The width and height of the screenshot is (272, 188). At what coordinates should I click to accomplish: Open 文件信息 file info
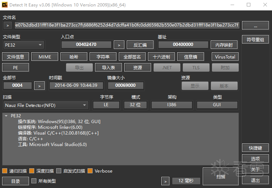[15, 57]
